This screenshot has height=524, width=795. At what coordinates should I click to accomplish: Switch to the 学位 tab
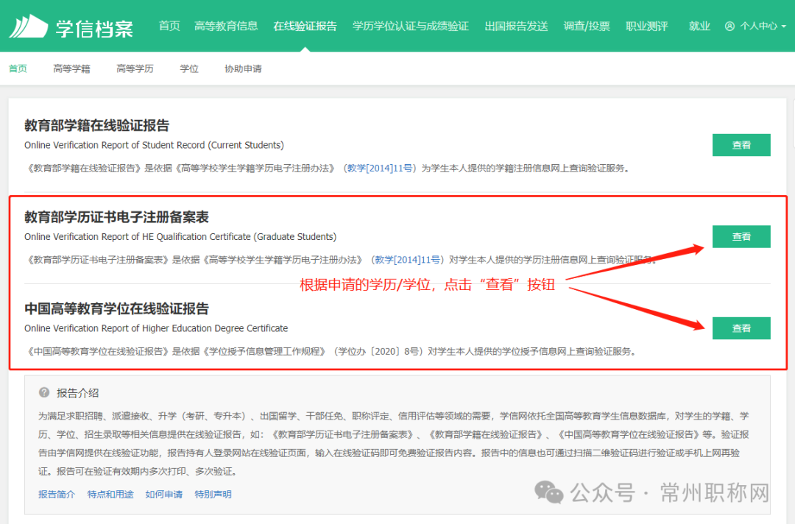pyautogui.click(x=188, y=68)
